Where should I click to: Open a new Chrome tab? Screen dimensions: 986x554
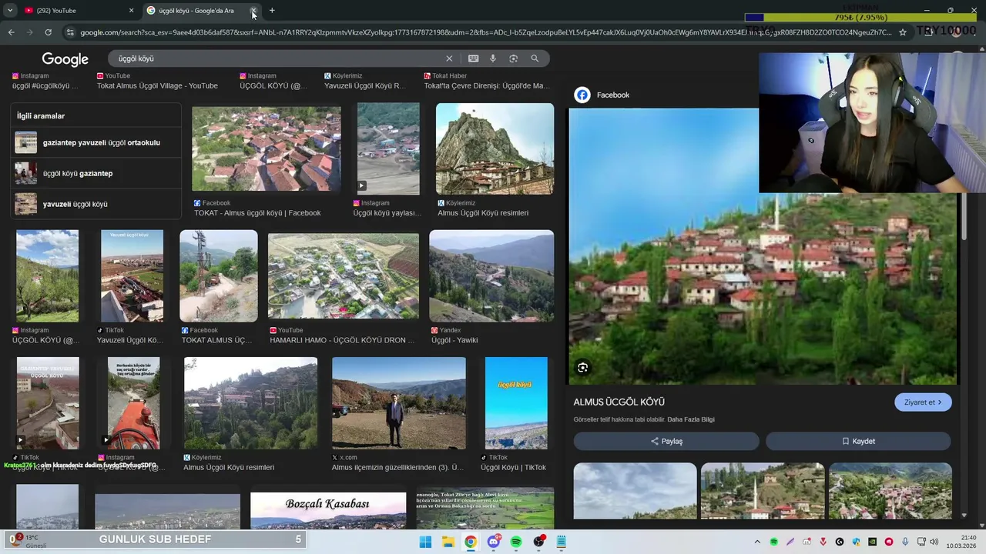(272, 11)
